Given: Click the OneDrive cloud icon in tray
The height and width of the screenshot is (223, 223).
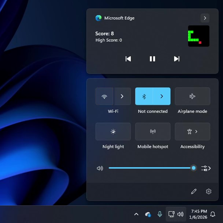Looking at the screenshot, I should (x=148, y=214).
